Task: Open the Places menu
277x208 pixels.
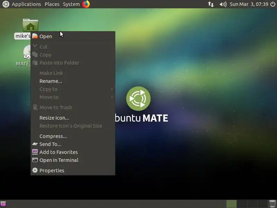Action: pyautogui.click(x=52, y=4)
